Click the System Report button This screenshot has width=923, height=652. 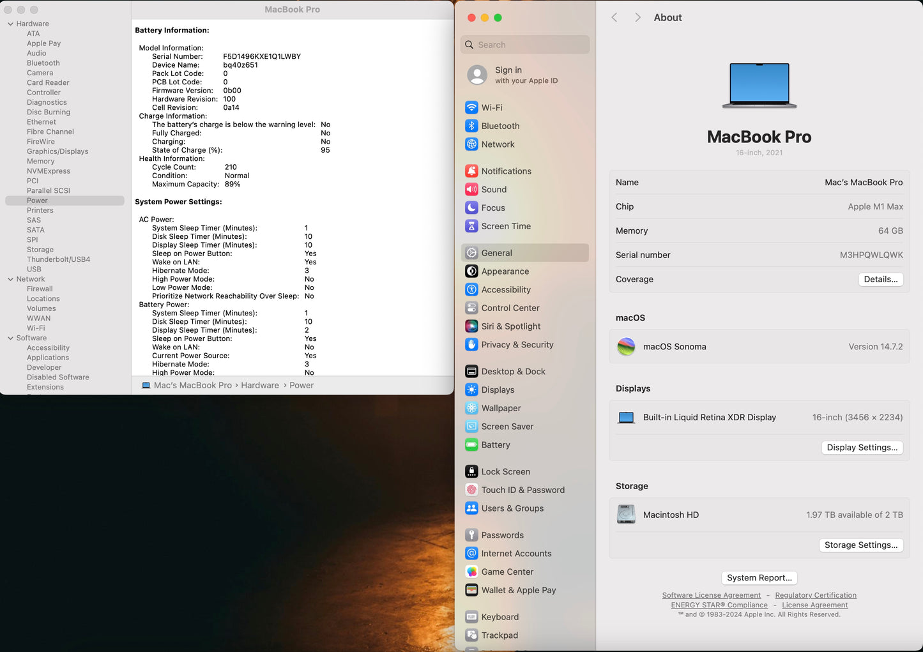point(759,577)
